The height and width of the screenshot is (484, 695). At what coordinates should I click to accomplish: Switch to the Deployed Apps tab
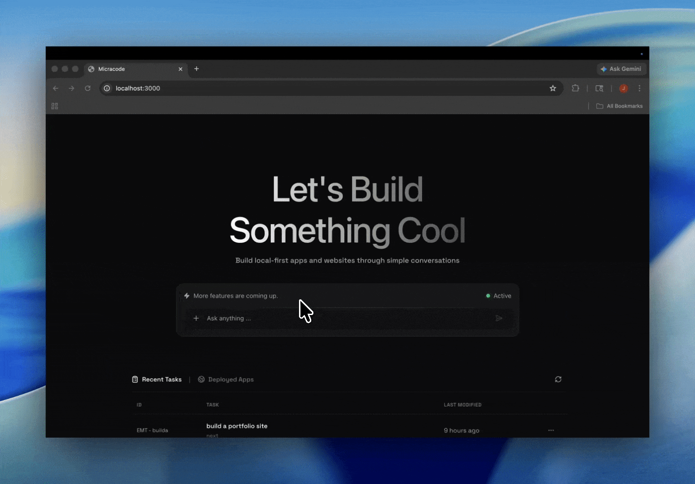pos(226,380)
